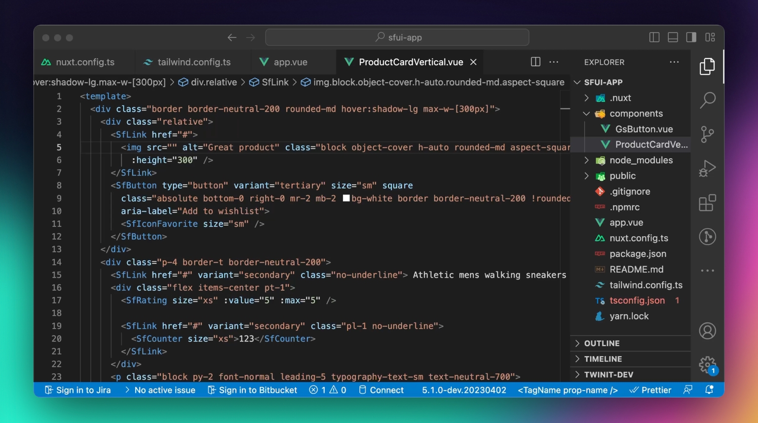Image resolution: width=758 pixels, height=423 pixels.
Task: Open Explorer panel More Actions ellipsis
Action: tap(674, 62)
